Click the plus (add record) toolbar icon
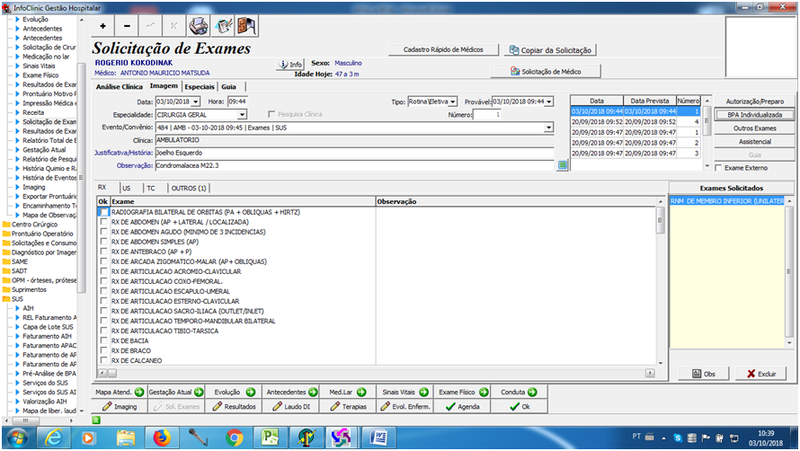This screenshot has height=451, width=800. click(x=102, y=26)
